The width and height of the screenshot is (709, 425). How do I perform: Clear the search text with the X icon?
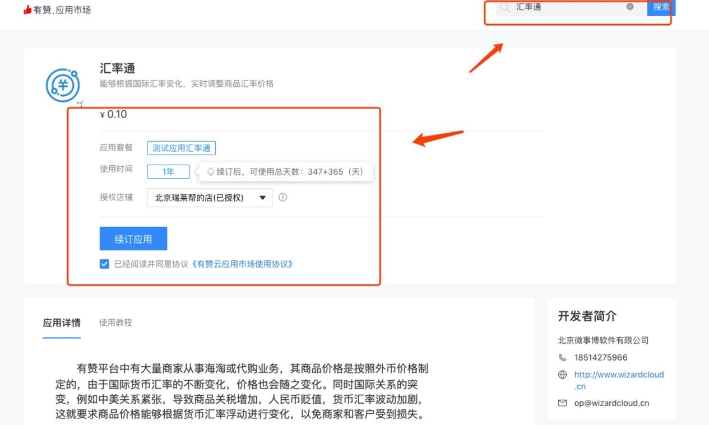tap(630, 7)
